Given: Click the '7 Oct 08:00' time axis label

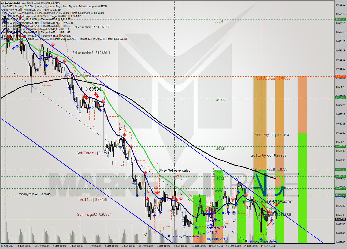Looking at the screenshot, I should click(x=128, y=246).
